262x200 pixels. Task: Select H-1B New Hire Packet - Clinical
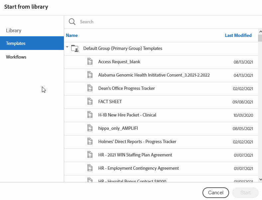tap(161, 115)
